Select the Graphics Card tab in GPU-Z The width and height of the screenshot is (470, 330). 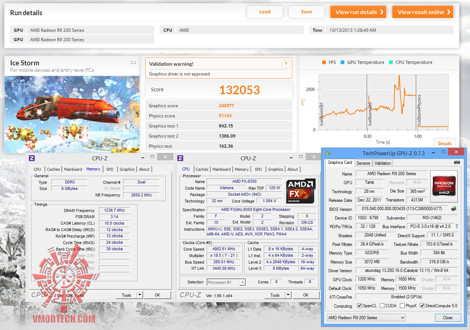(x=340, y=162)
